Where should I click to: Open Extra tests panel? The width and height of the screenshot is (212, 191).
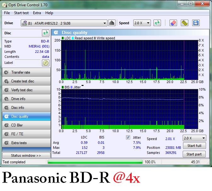pyautogui.click(x=26, y=143)
